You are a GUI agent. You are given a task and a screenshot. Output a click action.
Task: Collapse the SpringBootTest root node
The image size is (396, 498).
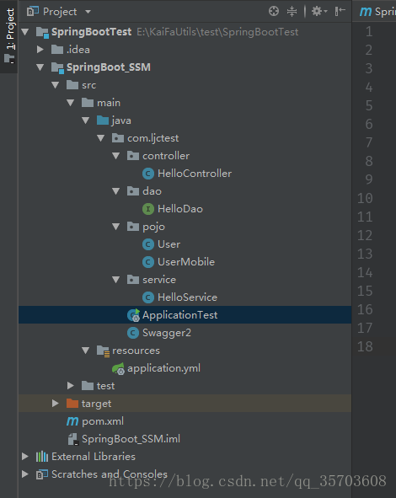25,32
